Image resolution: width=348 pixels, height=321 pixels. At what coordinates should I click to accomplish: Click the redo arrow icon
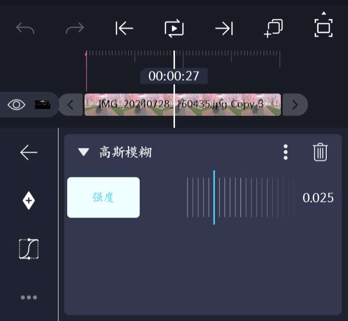tap(75, 28)
